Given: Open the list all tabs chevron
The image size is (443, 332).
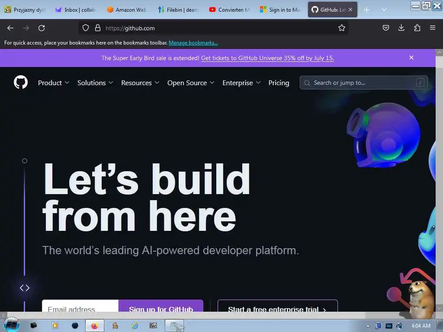Looking at the screenshot, I should 384,10.
